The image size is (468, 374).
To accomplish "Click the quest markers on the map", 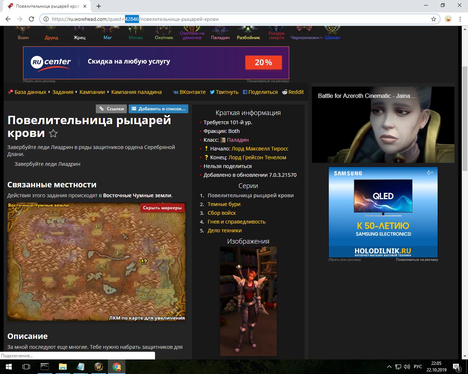I will [144, 262].
